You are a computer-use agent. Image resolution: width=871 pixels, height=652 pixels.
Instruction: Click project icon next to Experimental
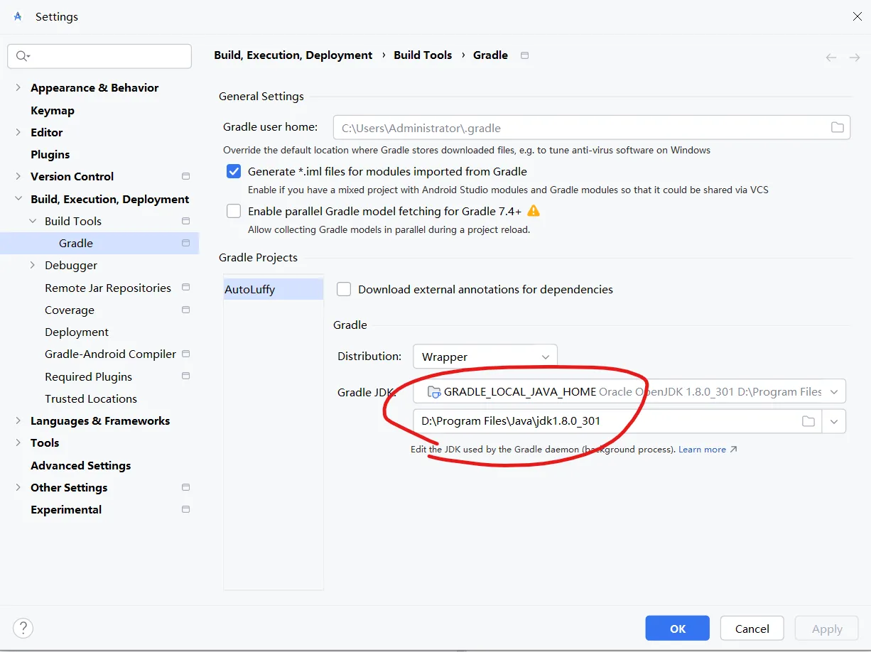pyautogui.click(x=185, y=509)
